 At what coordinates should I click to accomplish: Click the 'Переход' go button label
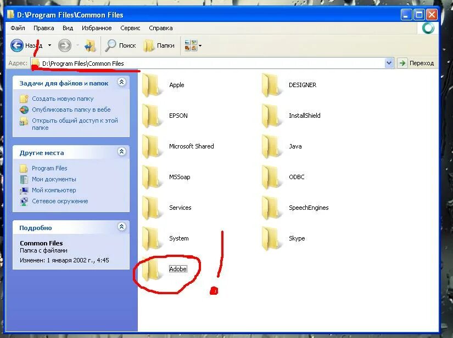coord(422,63)
